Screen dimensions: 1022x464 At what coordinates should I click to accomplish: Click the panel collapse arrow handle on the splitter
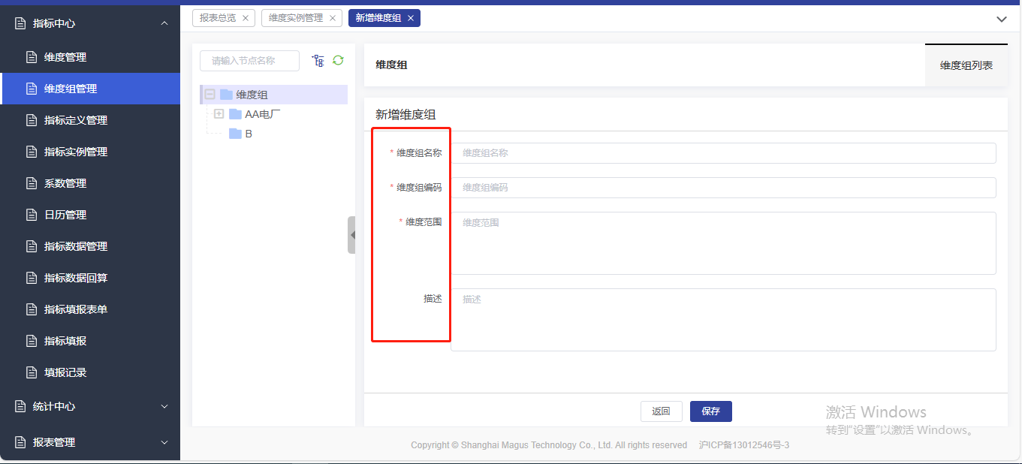pos(351,235)
